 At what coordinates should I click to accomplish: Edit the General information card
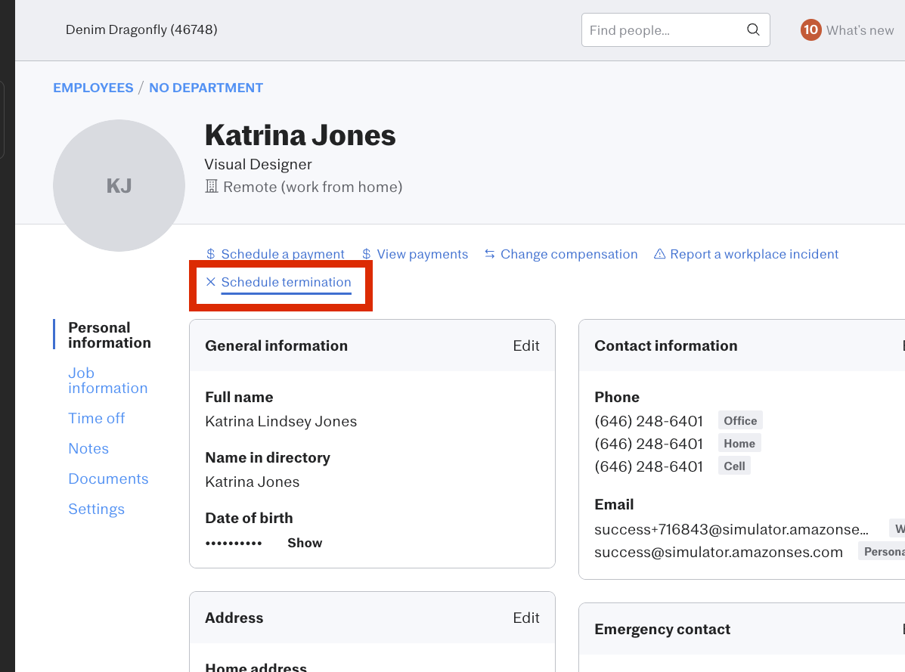(525, 345)
